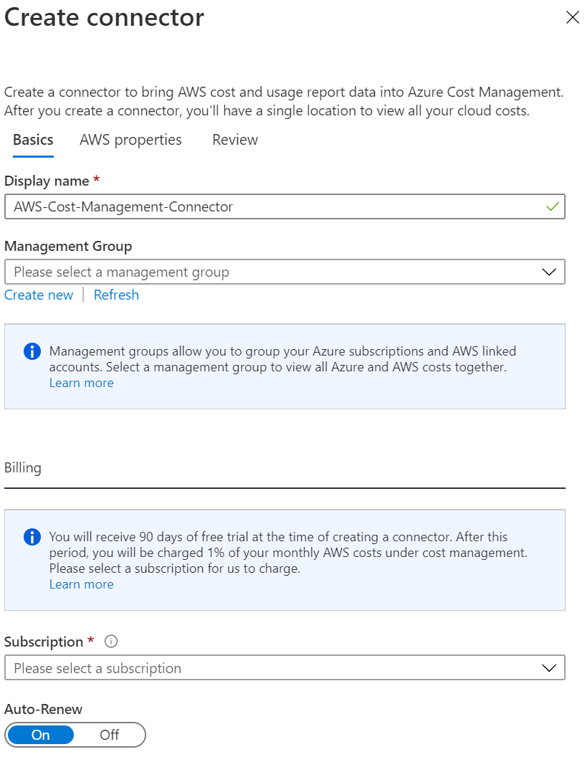The image size is (585, 757).
Task: Select the Basics tab
Action: tap(33, 140)
